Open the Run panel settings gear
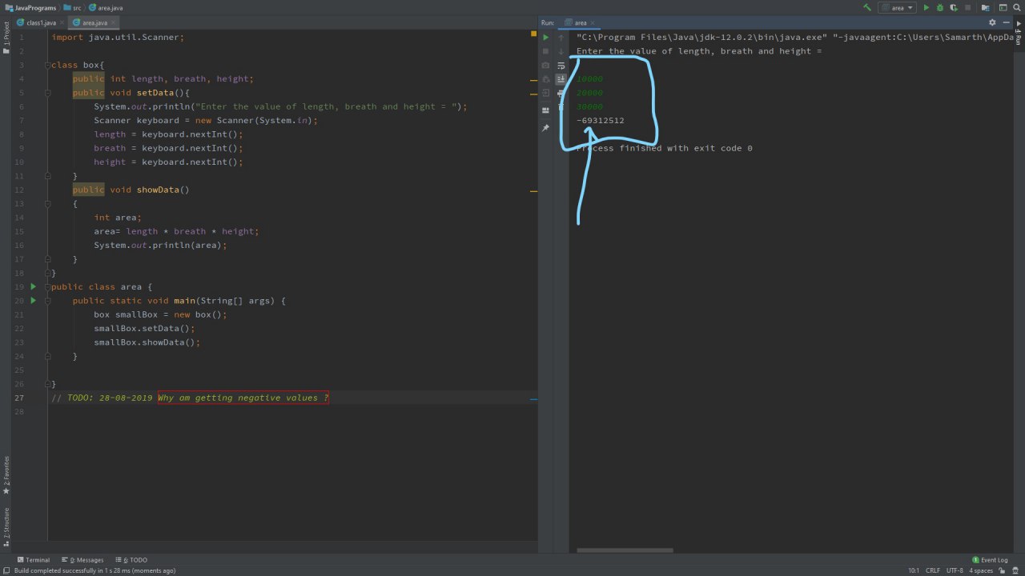This screenshot has height=576, width=1025. click(993, 22)
